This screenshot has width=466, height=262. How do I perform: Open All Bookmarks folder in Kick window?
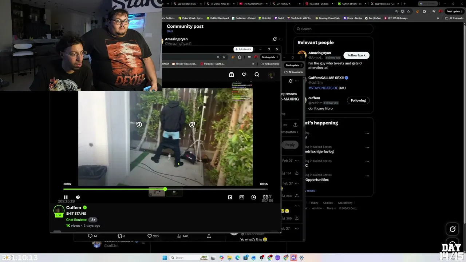[270, 64]
